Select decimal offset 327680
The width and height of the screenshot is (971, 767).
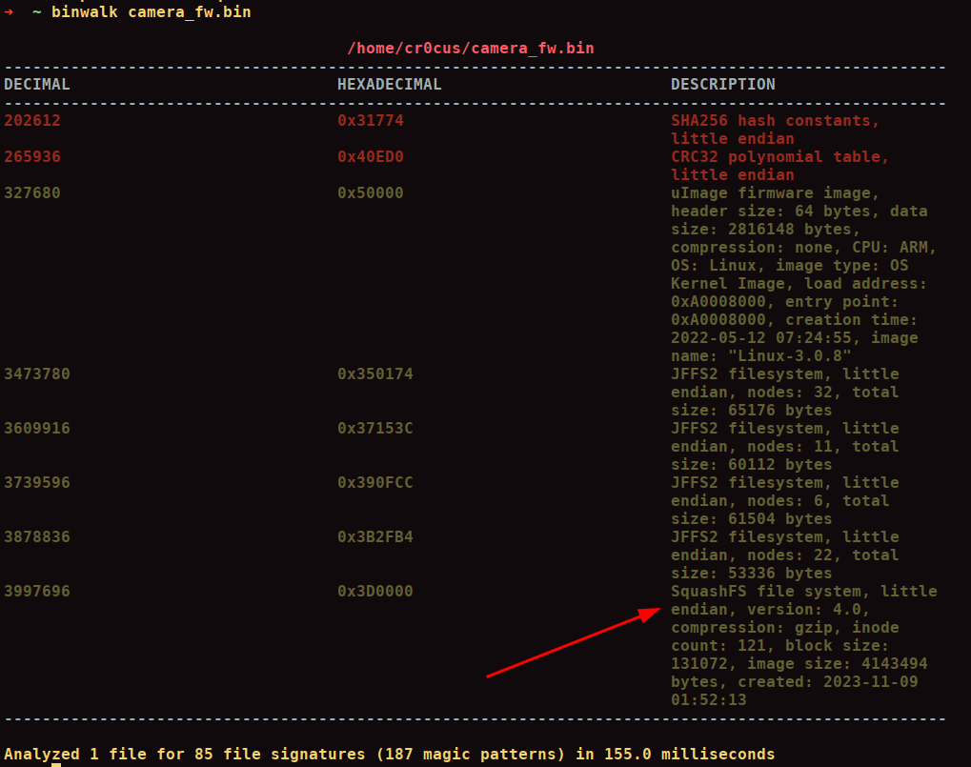[x=32, y=193]
